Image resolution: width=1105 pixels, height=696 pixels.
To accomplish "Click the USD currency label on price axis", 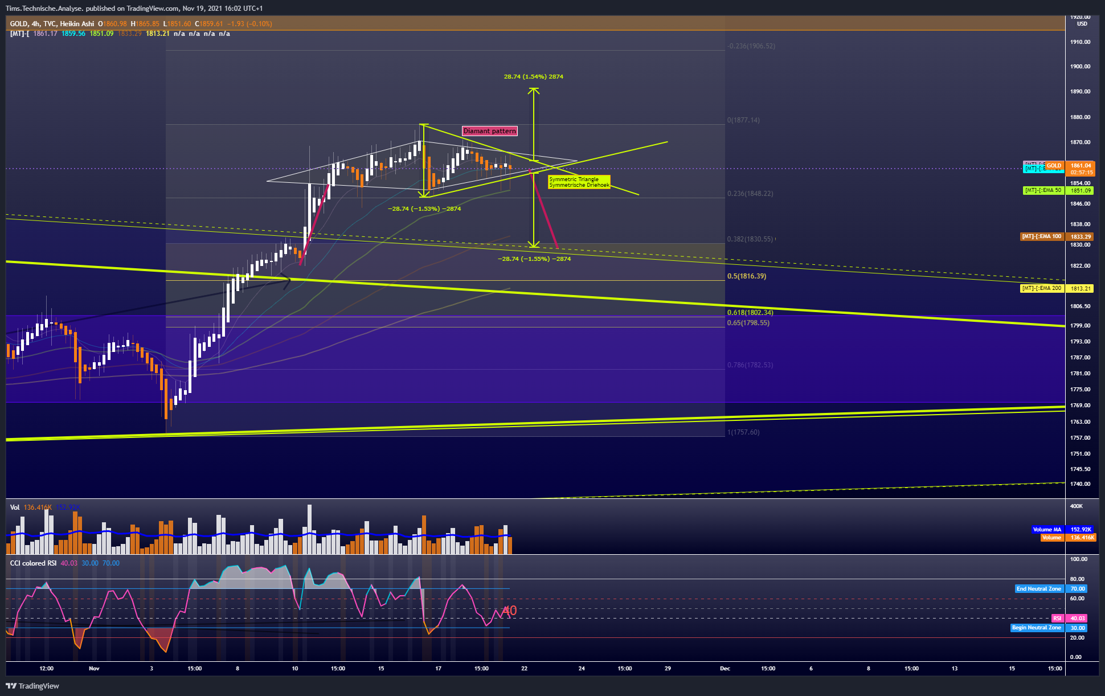I will pyautogui.click(x=1082, y=24).
